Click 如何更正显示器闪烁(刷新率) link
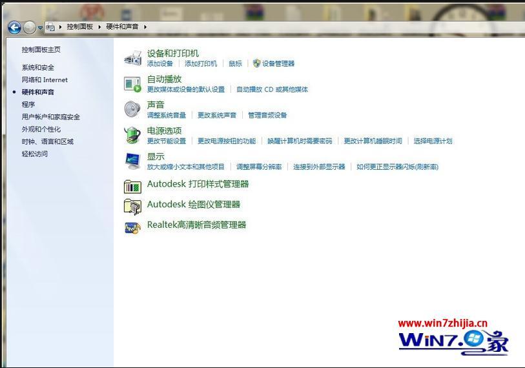The image size is (525, 368). 397,167
